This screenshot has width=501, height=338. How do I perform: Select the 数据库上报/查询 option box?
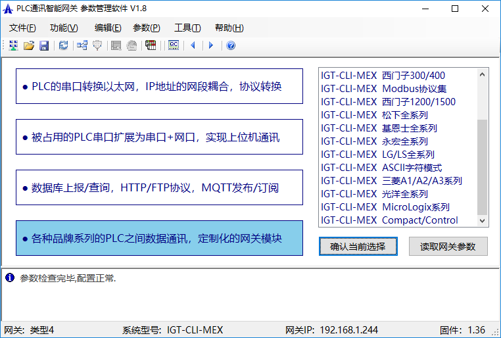click(x=159, y=187)
